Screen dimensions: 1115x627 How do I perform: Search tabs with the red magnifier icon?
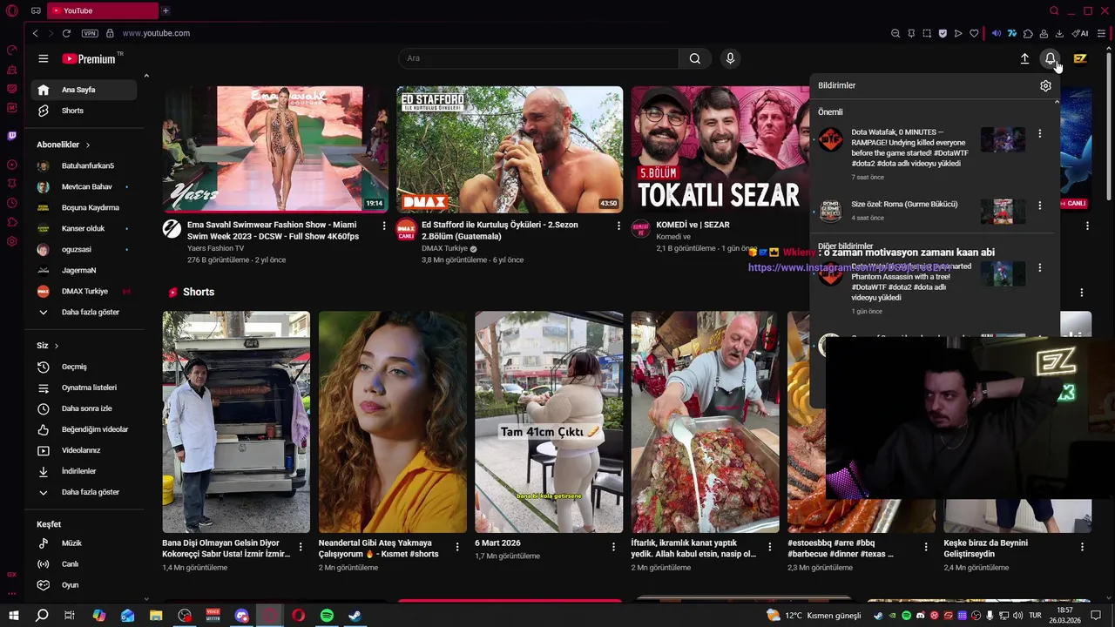1054,10
